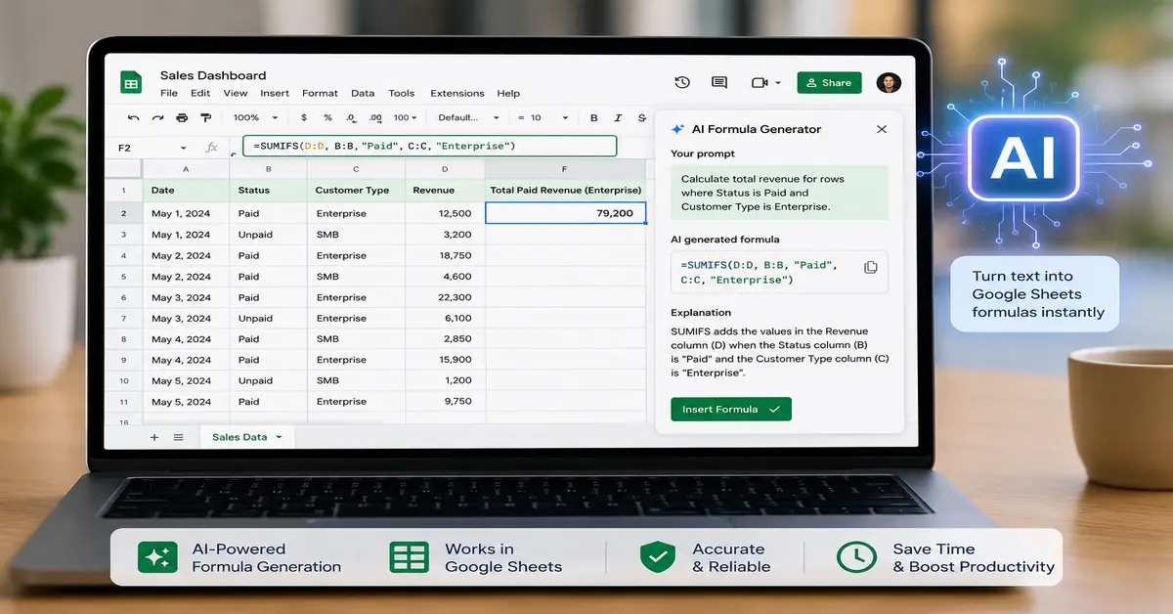Select cell F2 showing 79,200
Image resolution: width=1173 pixels, height=614 pixels.
(565, 213)
